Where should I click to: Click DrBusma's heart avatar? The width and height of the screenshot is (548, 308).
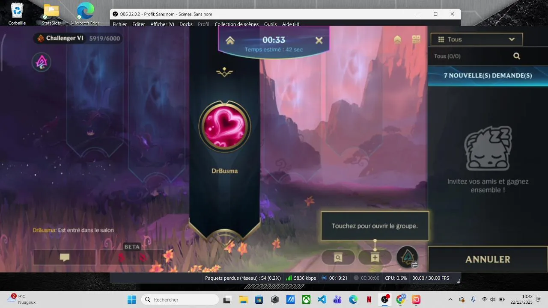click(224, 126)
